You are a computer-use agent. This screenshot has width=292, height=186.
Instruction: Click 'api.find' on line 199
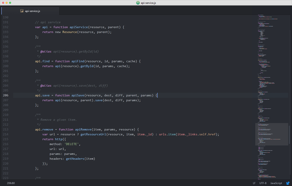click(x=42, y=61)
